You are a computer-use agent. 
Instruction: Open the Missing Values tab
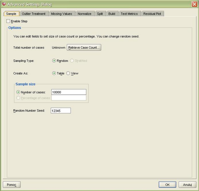click(x=62, y=14)
